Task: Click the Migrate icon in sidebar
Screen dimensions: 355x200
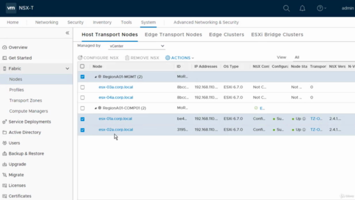Action: tap(4, 175)
